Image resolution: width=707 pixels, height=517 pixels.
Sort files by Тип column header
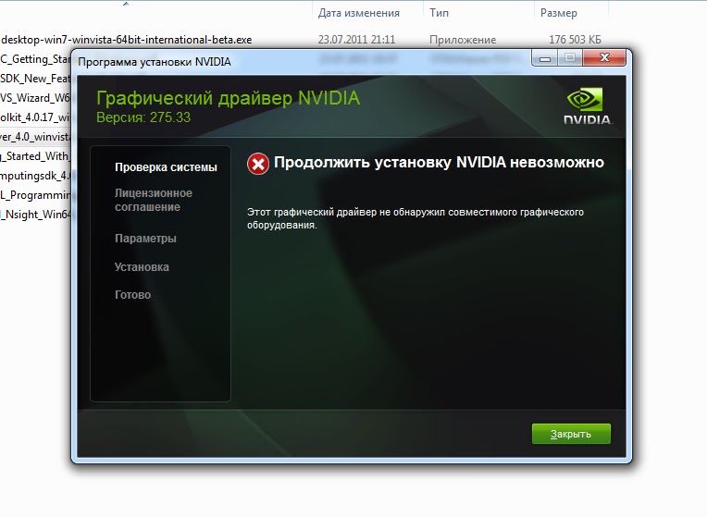click(440, 13)
